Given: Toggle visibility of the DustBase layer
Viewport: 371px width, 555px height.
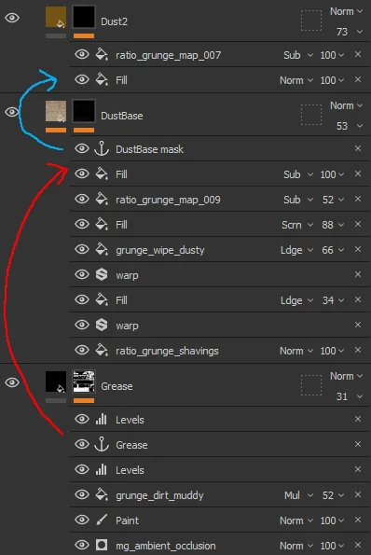Looking at the screenshot, I should coord(12,112).
